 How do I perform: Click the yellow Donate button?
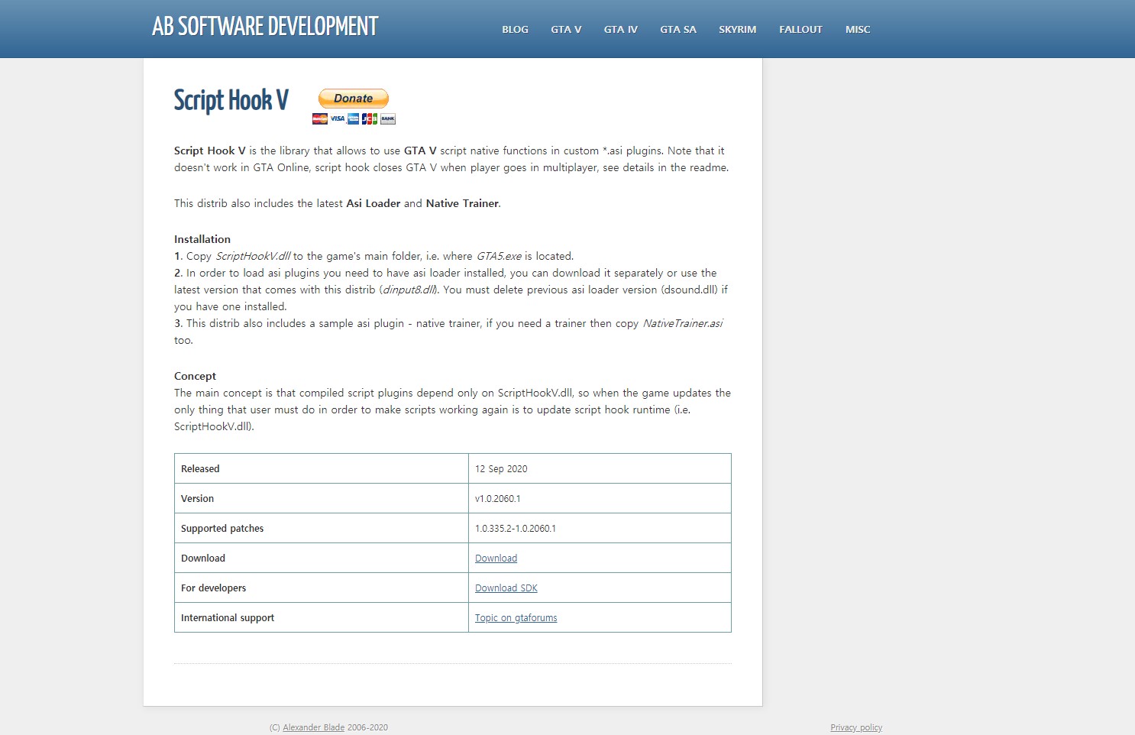354,99
